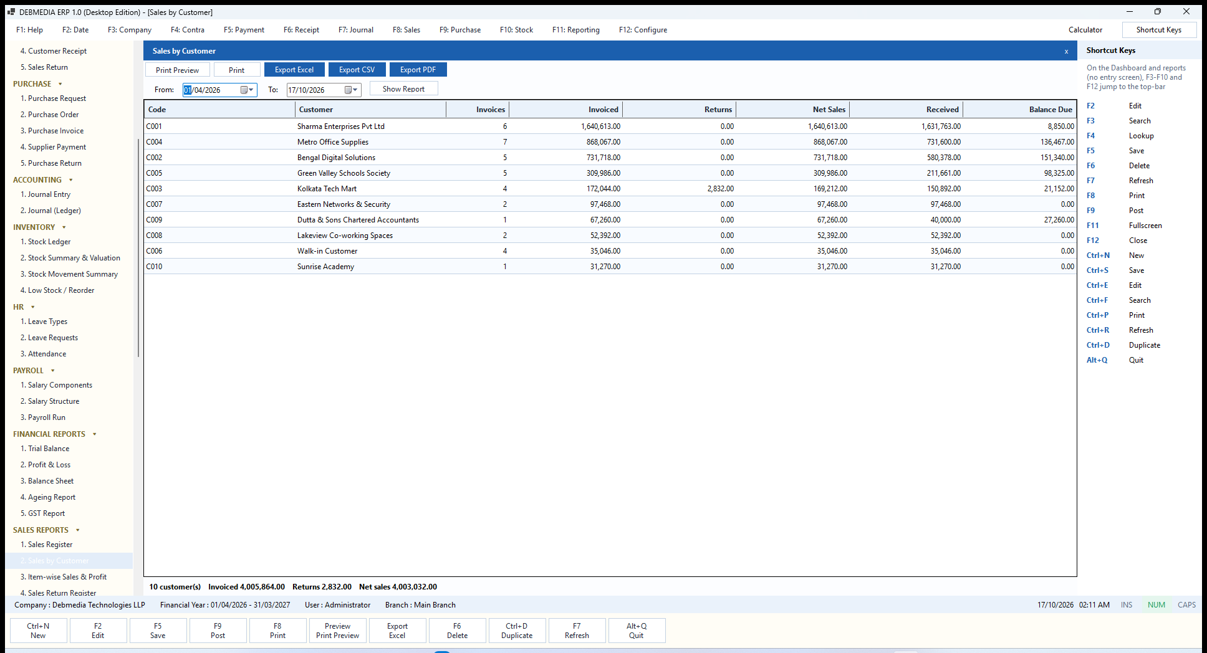Toggle the Shortcut Keys panel button
The width and height of the screenshot is (1207, 653).
tap(1159, 30)
